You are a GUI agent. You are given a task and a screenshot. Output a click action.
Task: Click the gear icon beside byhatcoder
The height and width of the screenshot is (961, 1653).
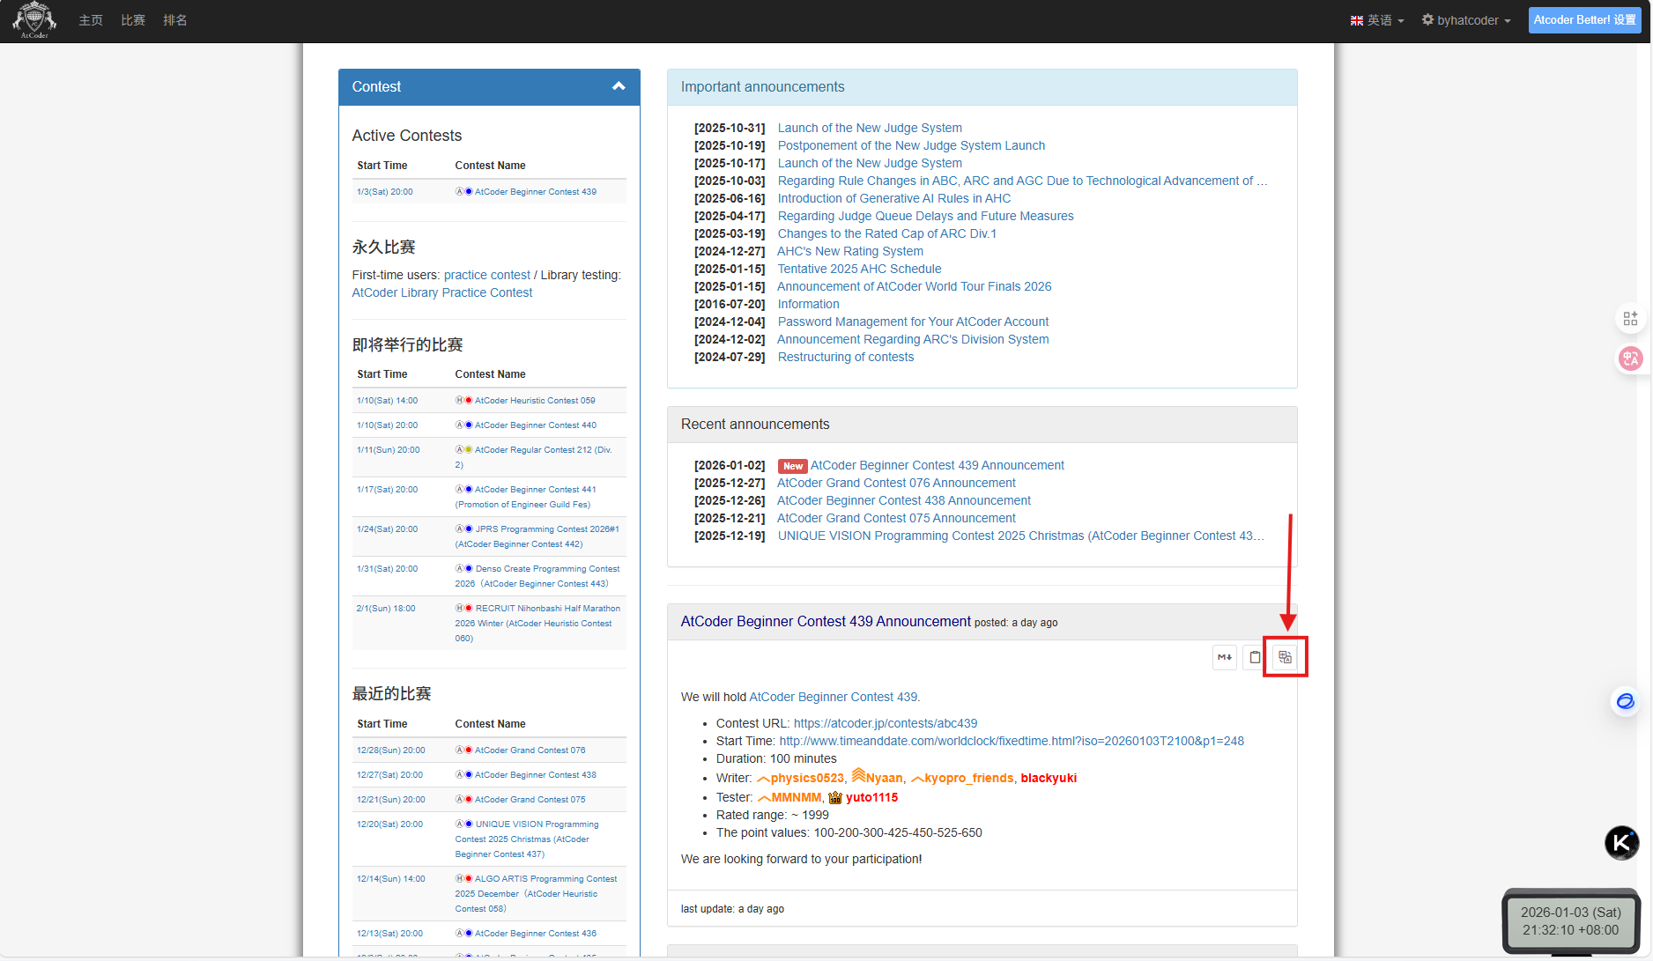tap(1427, 19)
